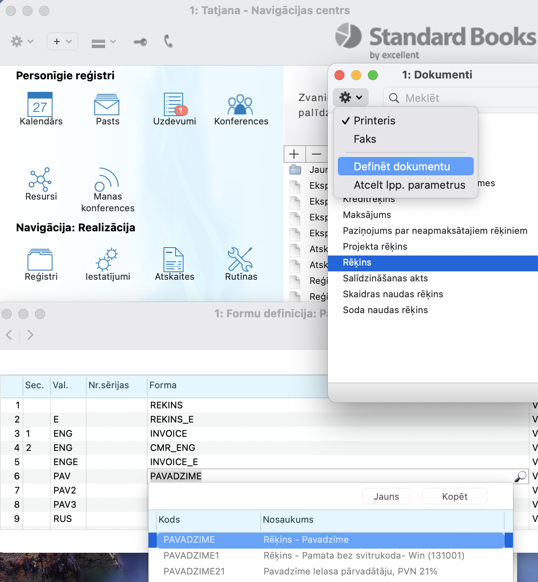538x582 pixels.
Task: Open the Pasts mail icon
Action: click(107, 105)
